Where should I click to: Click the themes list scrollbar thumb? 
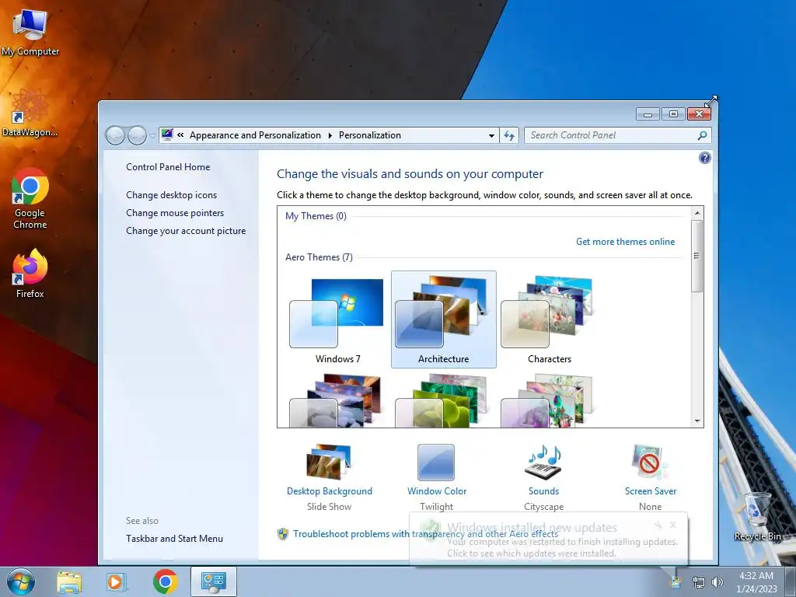[697, 256]
